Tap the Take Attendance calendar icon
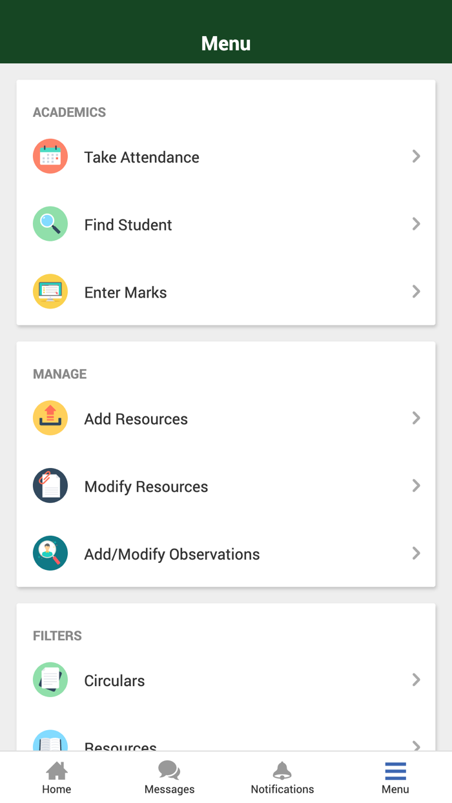452x803 pixels. coord(50,157)
